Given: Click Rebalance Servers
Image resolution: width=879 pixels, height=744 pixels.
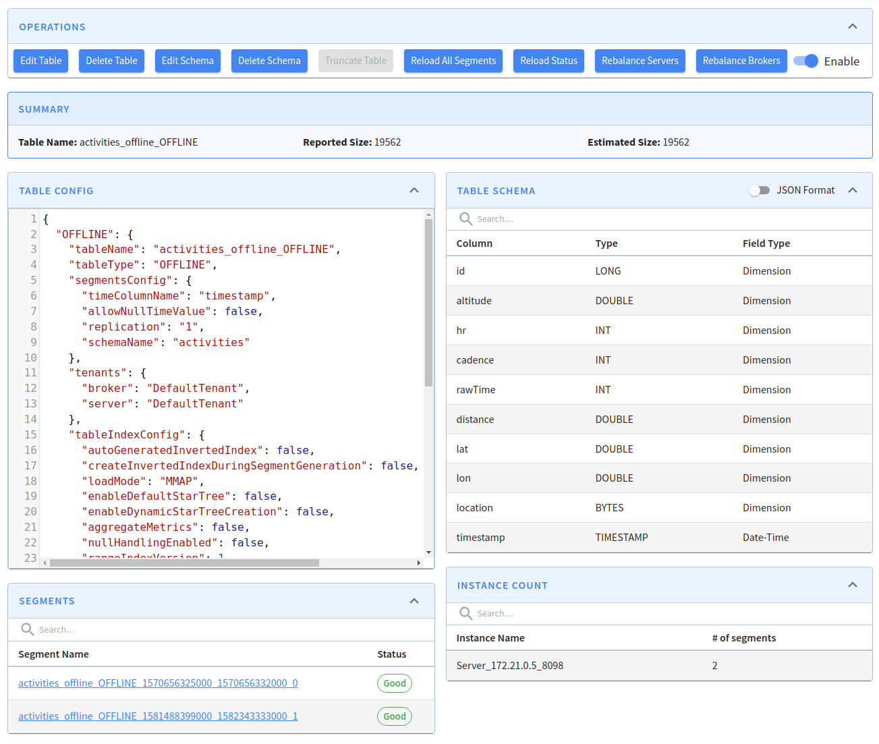Looking at the screenshot, I should tap(640, 61).
